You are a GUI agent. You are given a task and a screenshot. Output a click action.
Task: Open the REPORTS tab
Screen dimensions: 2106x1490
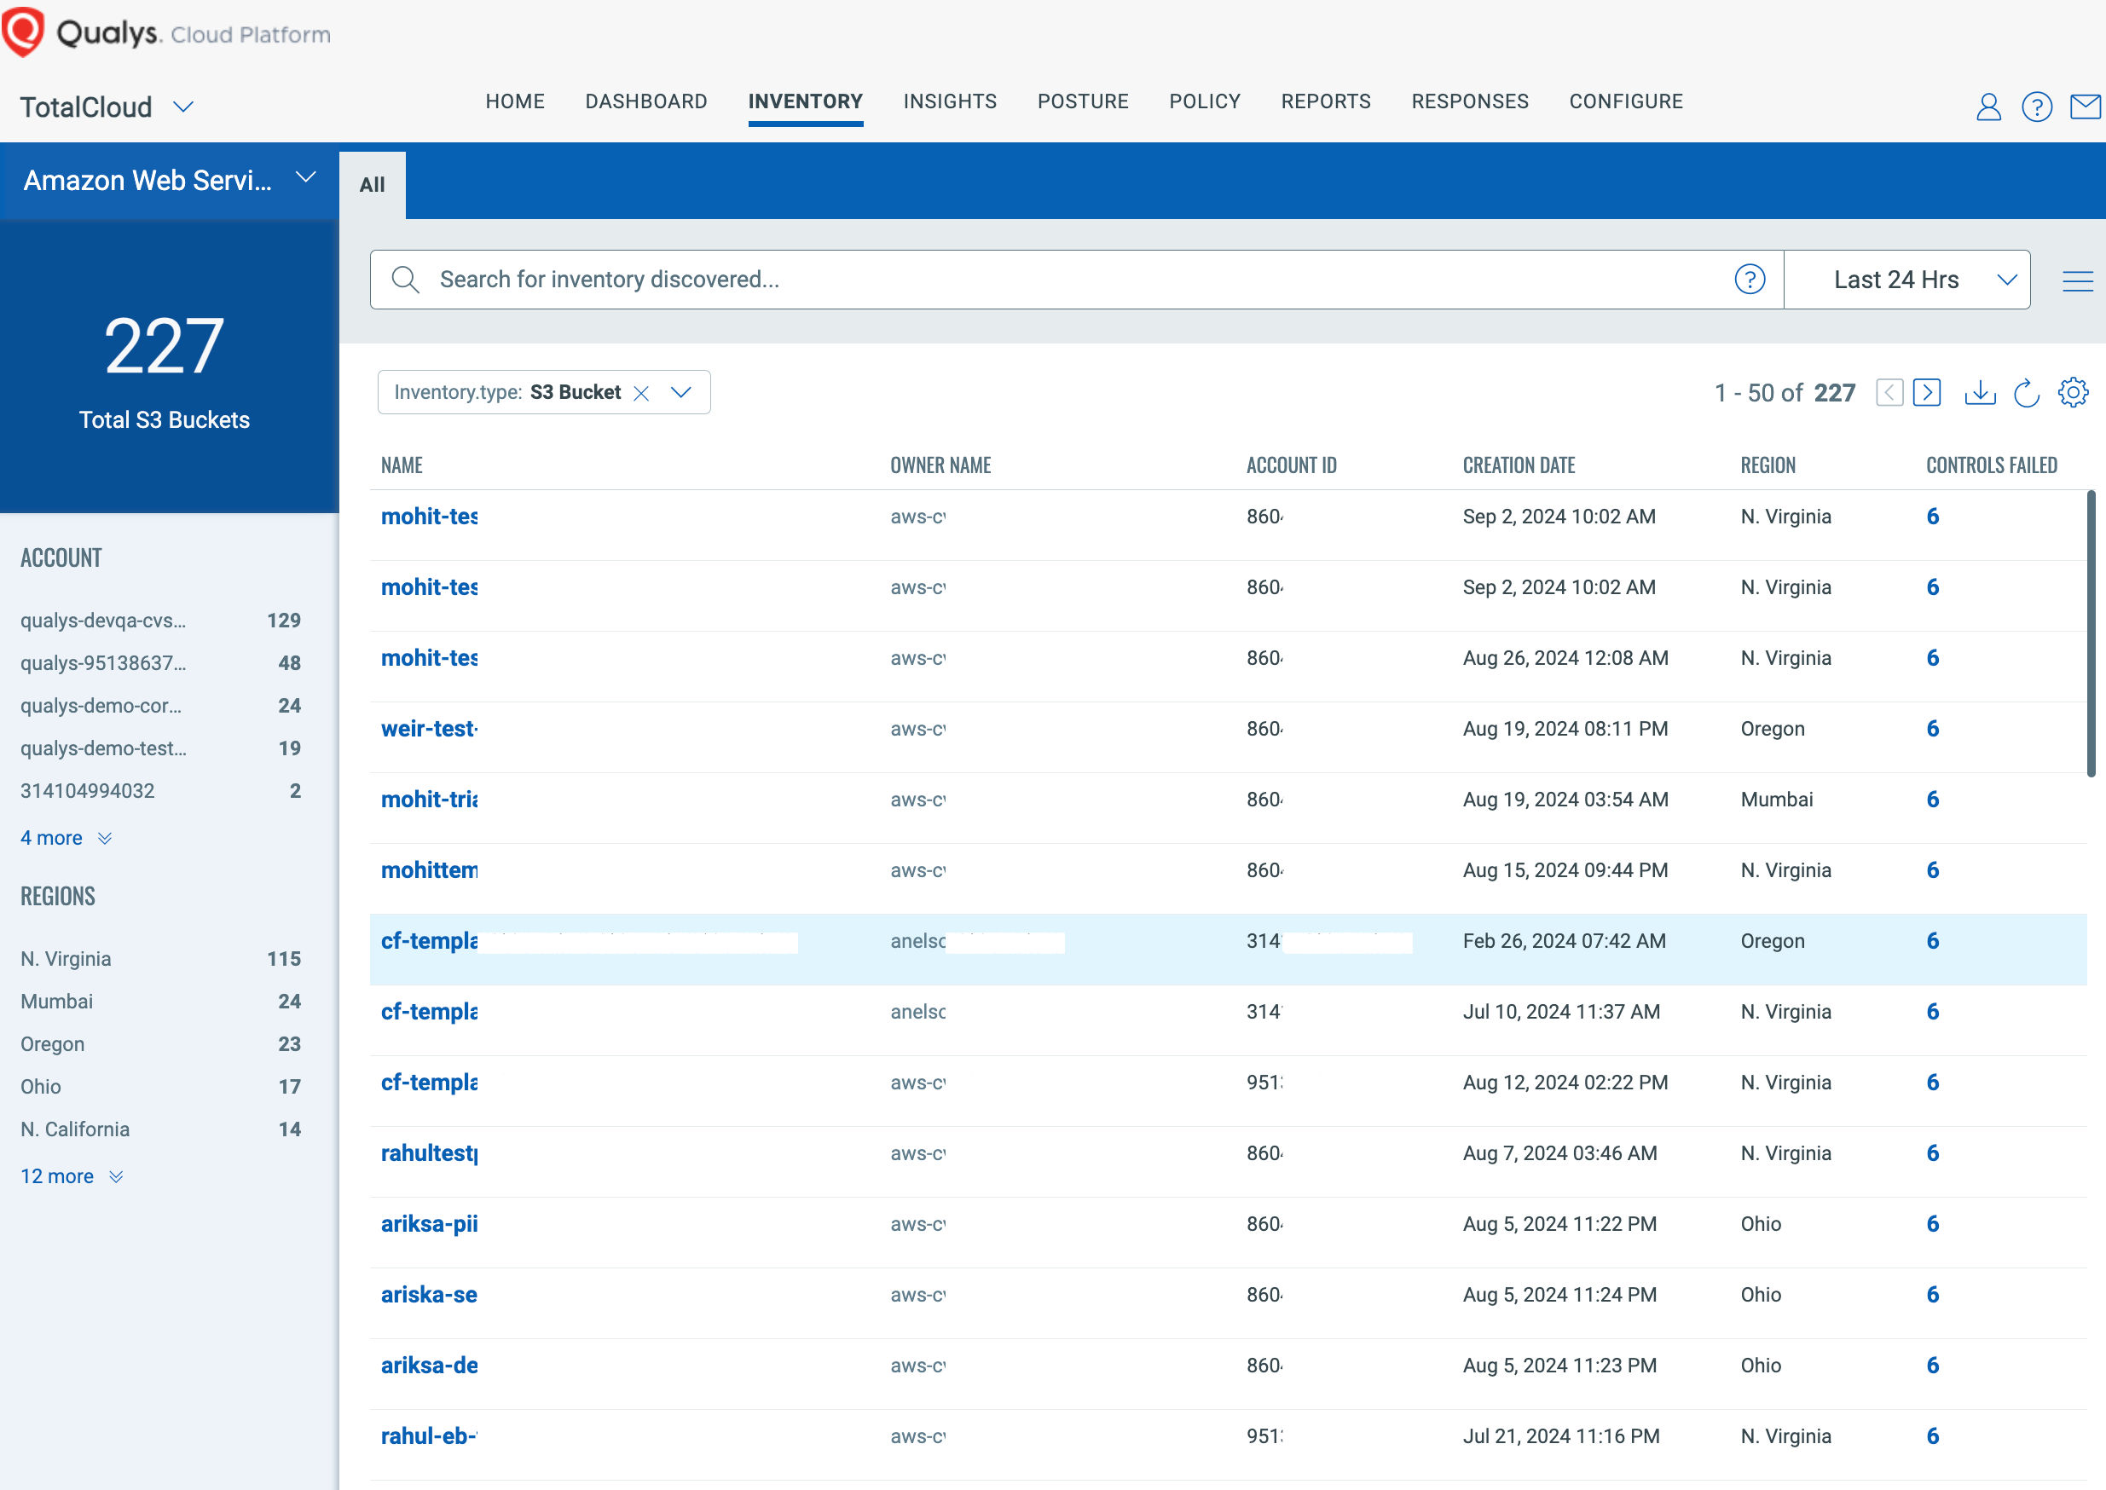tap(1325, 101)
